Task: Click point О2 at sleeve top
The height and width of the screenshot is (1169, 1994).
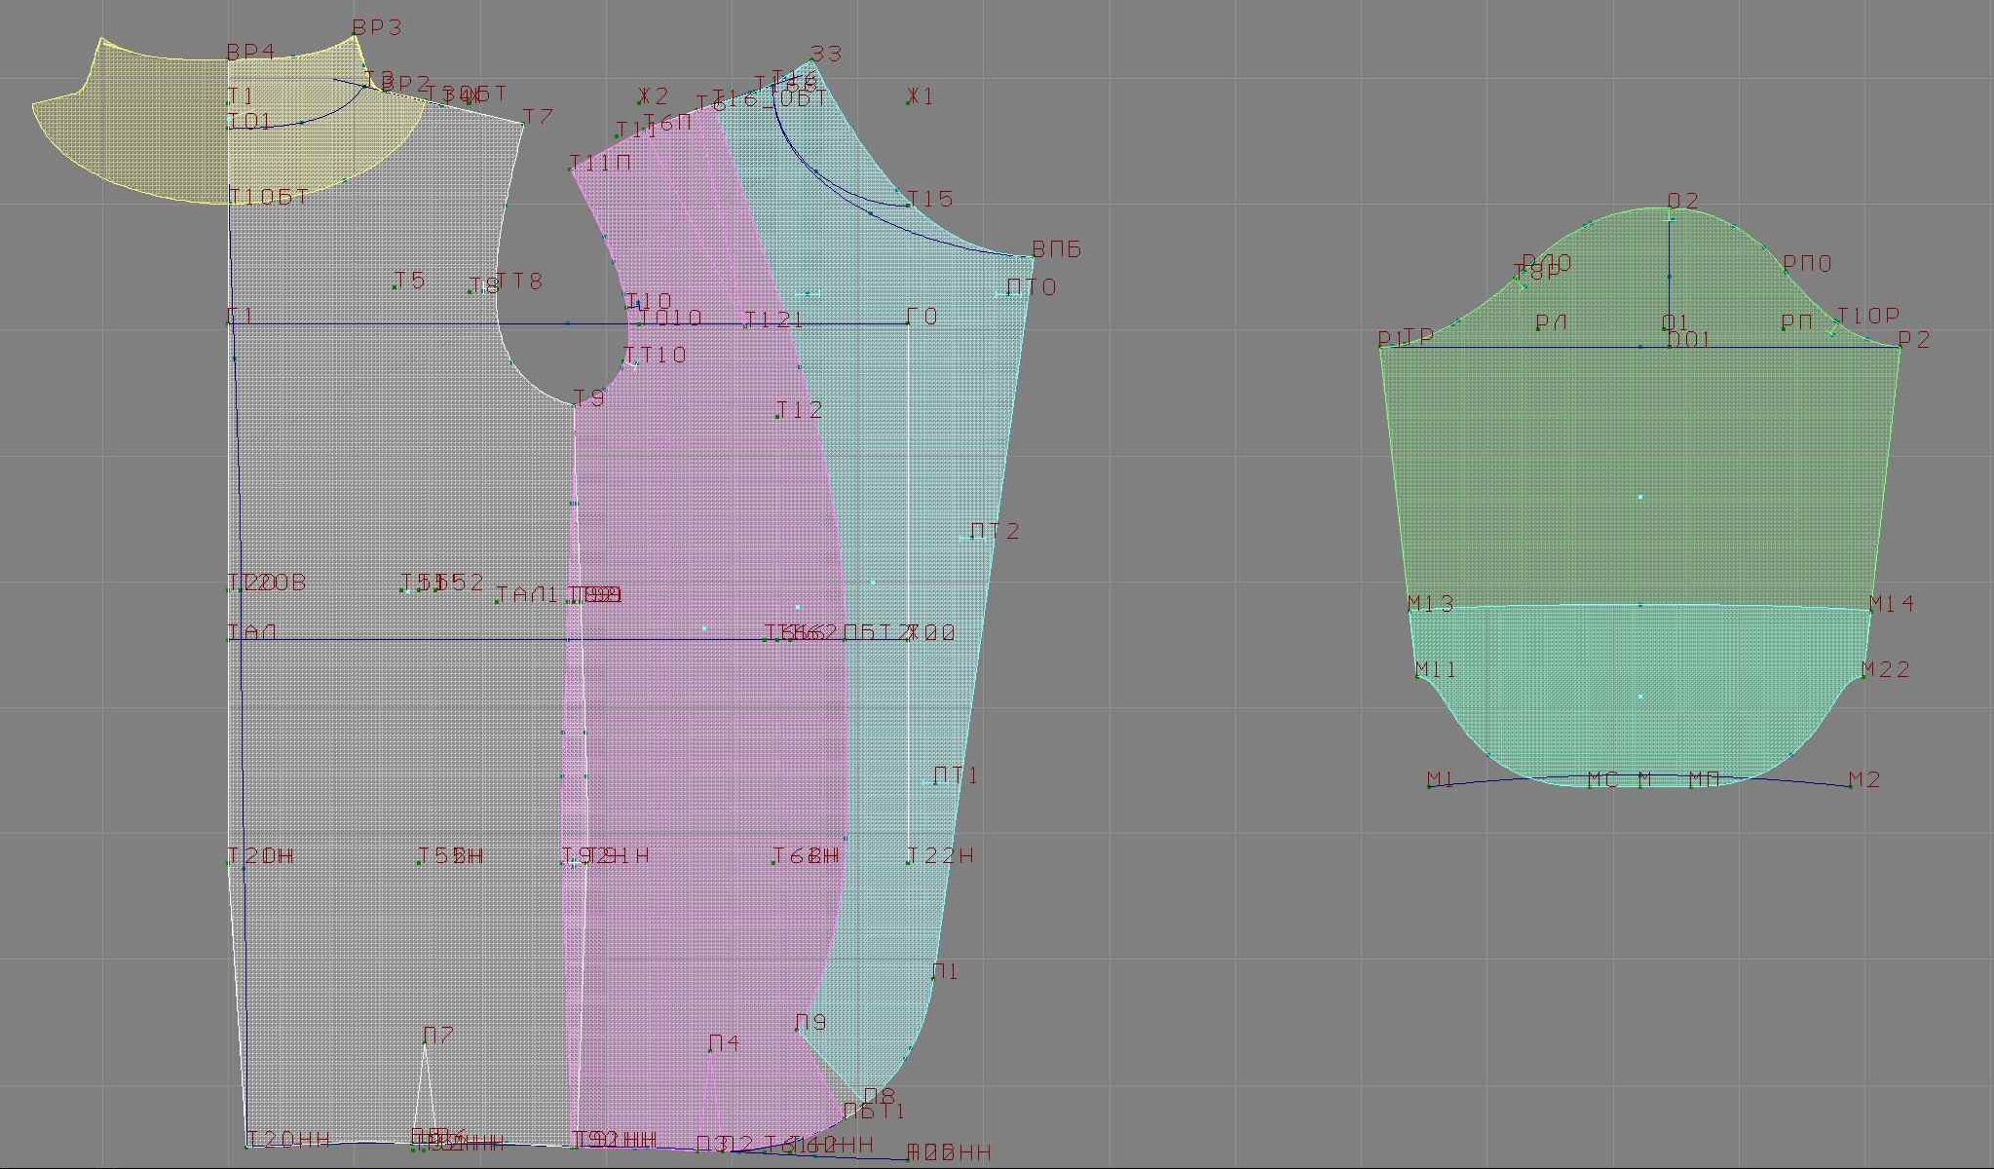Action: coord(1670,208)
